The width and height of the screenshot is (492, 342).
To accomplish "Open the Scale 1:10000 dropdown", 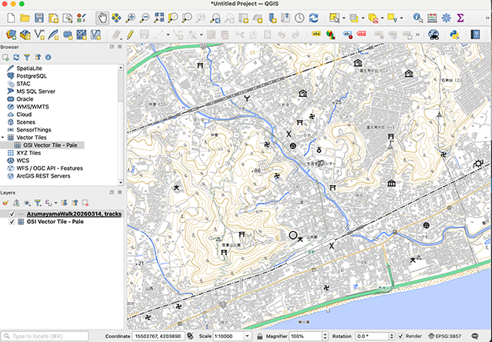I will pyautogui.click(x=248, y=336).
